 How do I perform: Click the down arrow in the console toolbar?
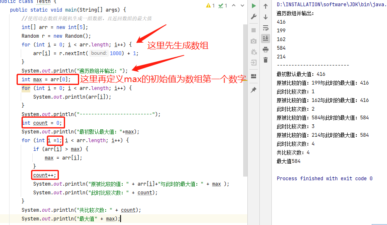pos(266,17)
